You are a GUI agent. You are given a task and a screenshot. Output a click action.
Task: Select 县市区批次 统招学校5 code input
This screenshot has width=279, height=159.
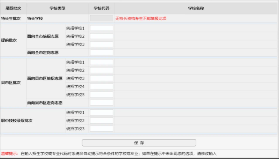pyautogui.click(x=101, y=95)
